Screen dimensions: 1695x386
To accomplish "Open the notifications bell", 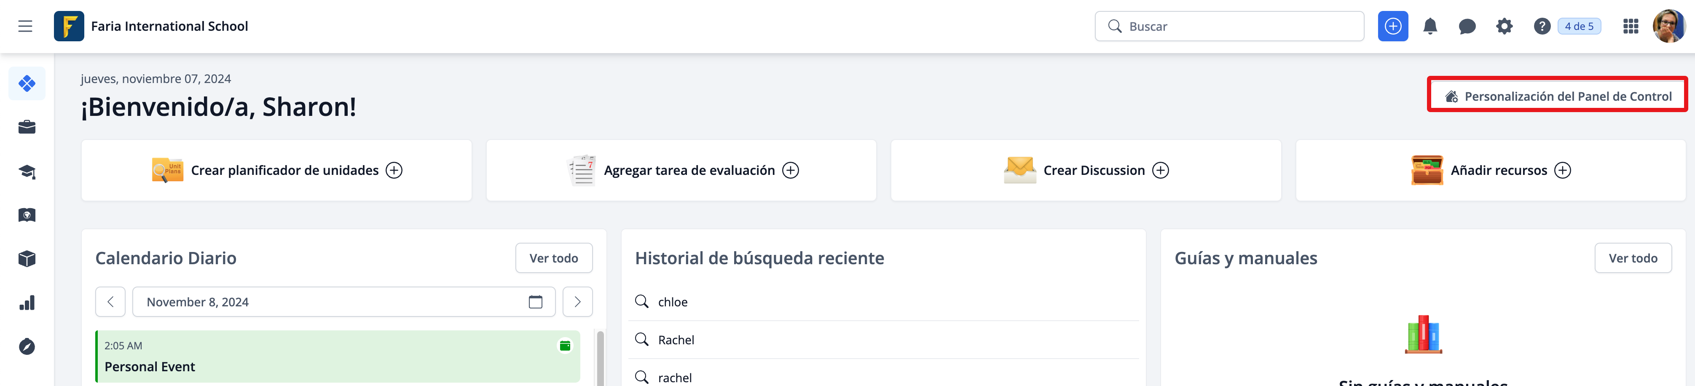I will (1430, 26).
